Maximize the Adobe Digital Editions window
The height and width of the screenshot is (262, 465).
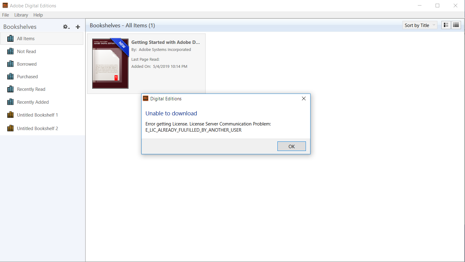pos(437,6)
